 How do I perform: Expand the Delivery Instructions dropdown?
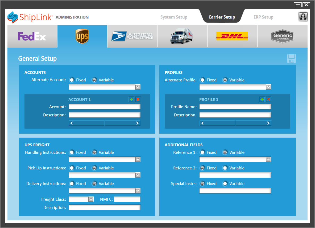click(x=138, y=191)
